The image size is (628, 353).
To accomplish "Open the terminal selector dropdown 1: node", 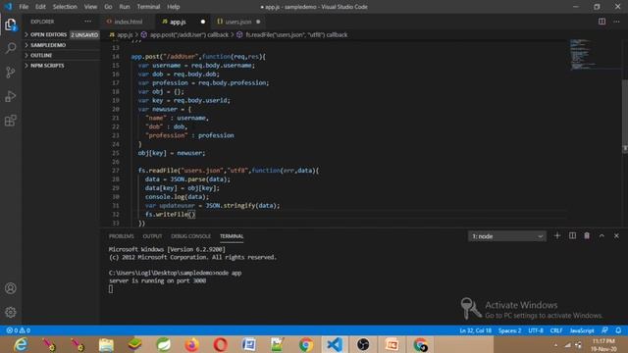I will click(x=506, y=236).
